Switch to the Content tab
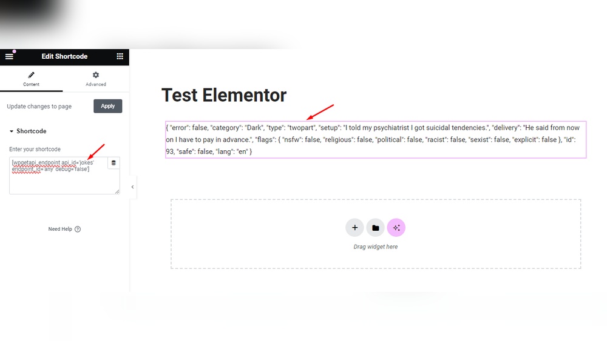607x341 pixels. coord(32,79)
